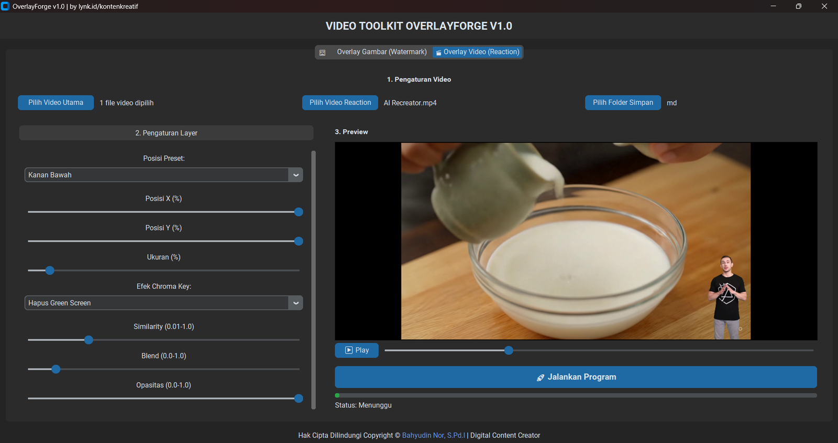The image size is (838, 443).
Task: Click the preview timeline seek handle
Action: 509,350
